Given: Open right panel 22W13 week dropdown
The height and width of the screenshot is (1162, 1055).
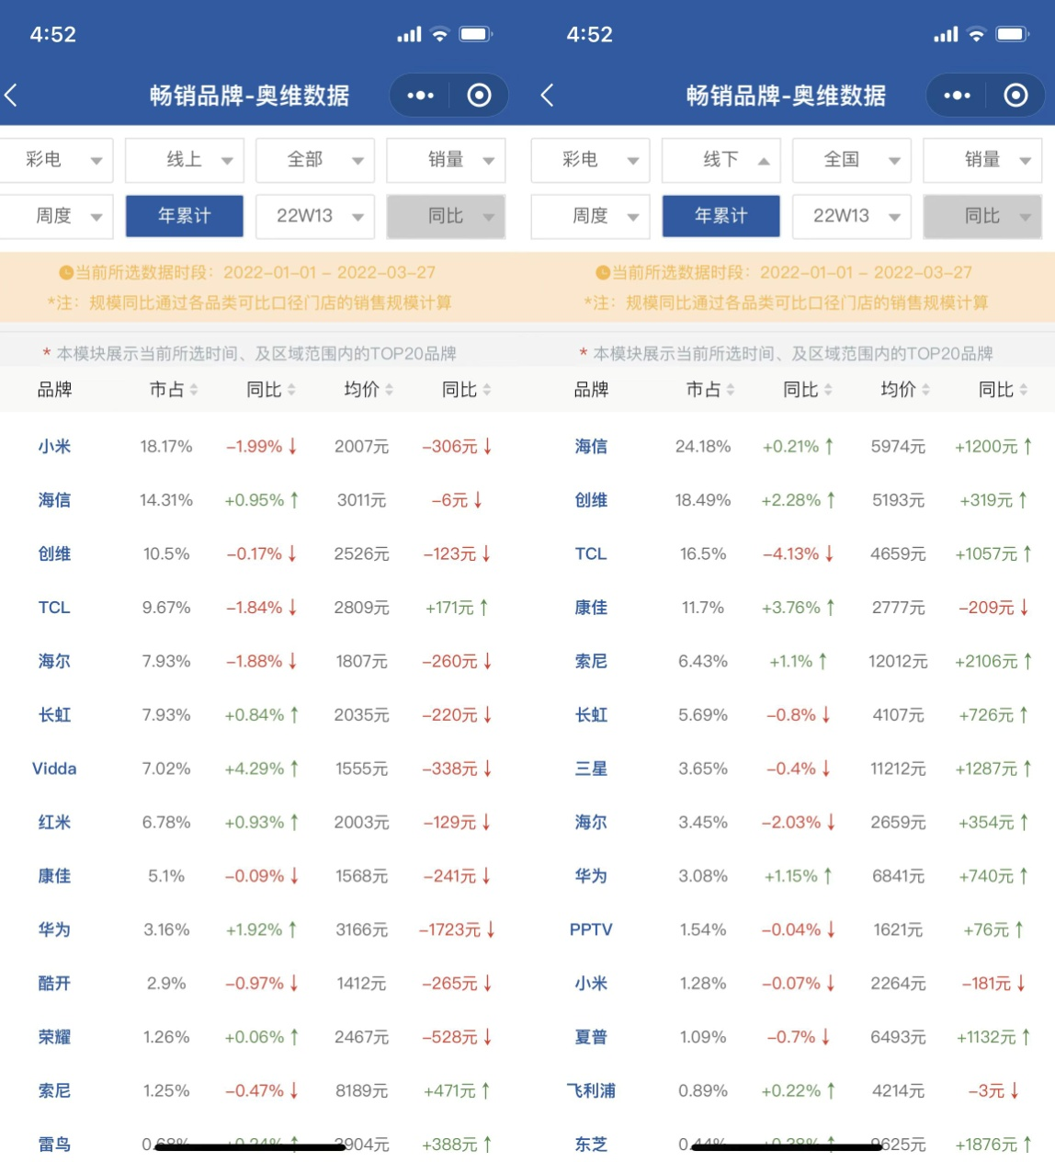Looking at the screenshot, I should pyautogui.click(x=852, y=216).
